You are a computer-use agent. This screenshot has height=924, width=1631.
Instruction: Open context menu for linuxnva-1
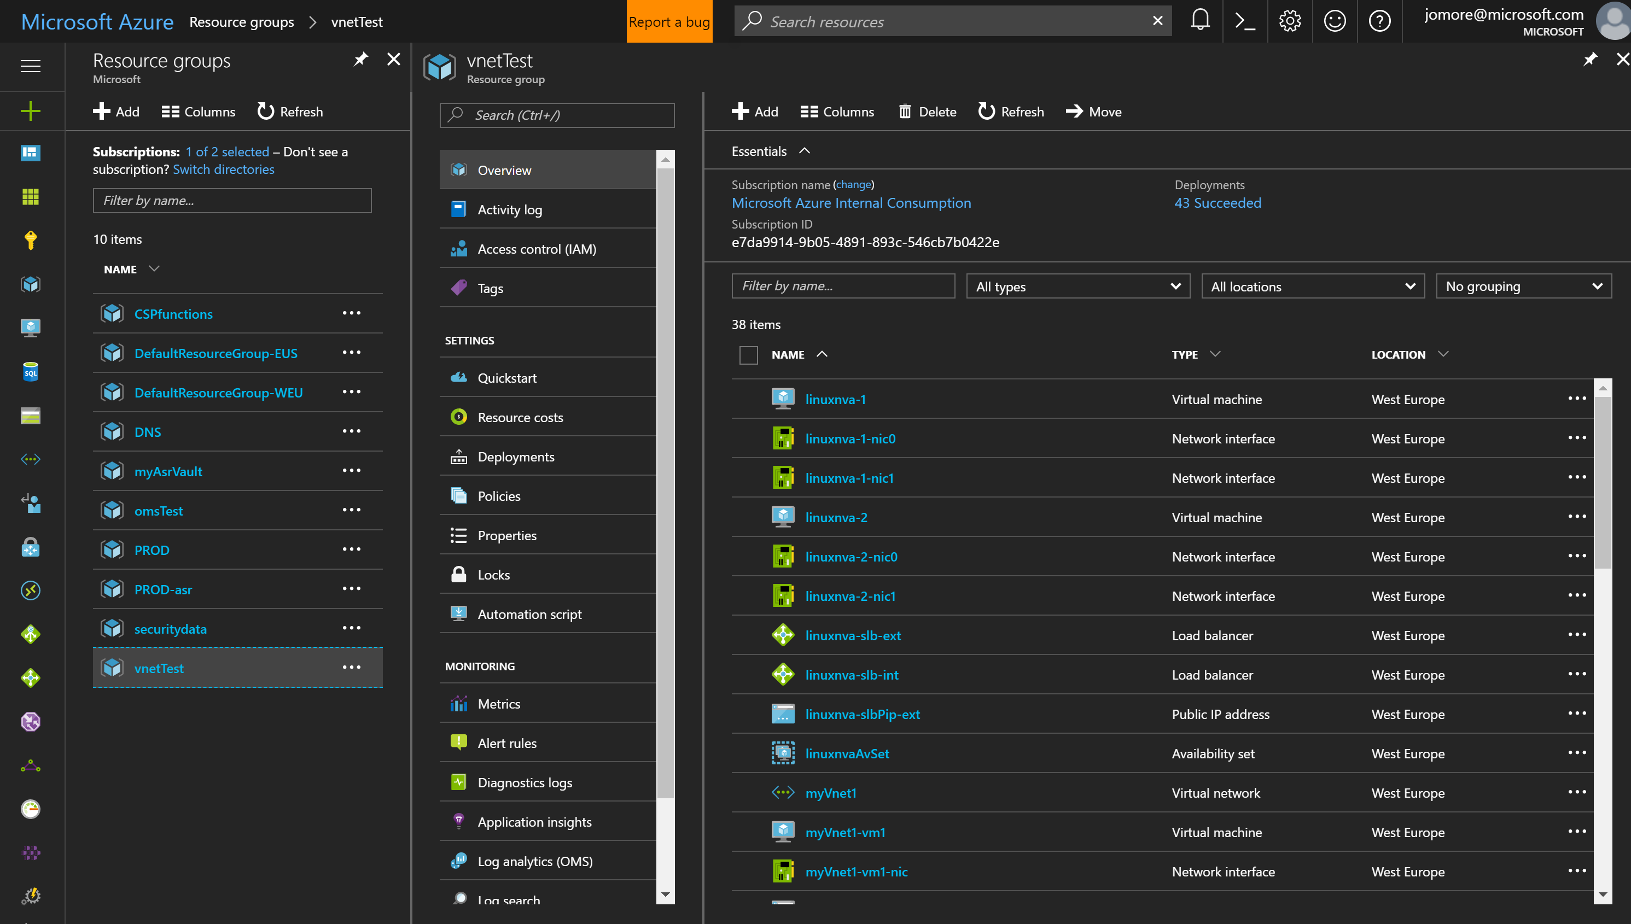tap(1576, 399)
